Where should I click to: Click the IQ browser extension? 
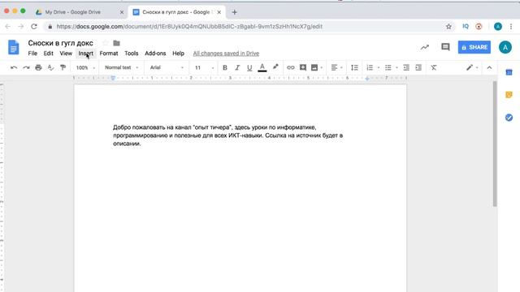[x=466, y=27]
